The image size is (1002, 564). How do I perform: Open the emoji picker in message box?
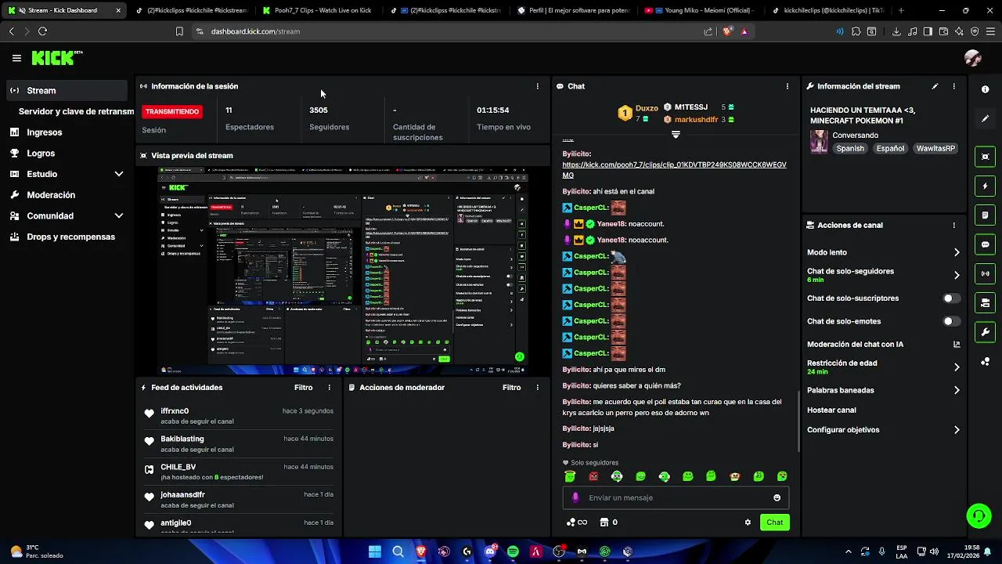pos(777,497)
